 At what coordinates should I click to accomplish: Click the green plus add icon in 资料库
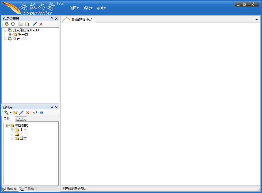[x=6, y=113]
